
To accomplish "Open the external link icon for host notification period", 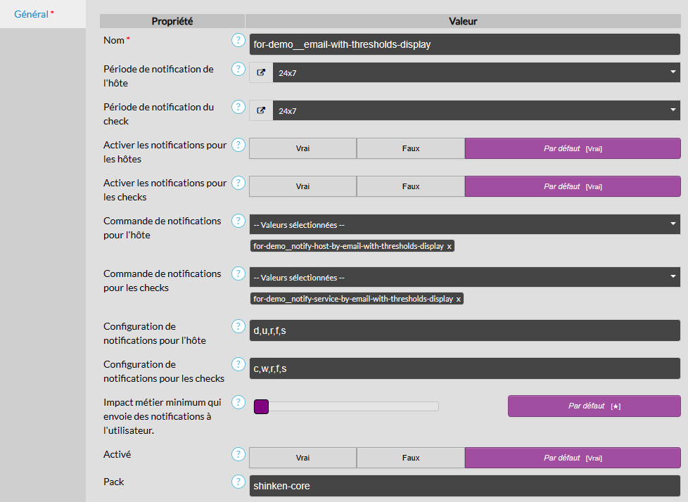I will pyautogui.click(x=261, y=72).
